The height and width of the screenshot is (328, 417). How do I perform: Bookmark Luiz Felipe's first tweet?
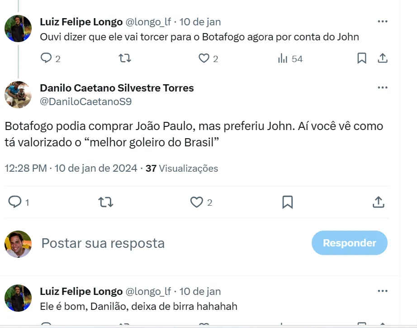362,58
